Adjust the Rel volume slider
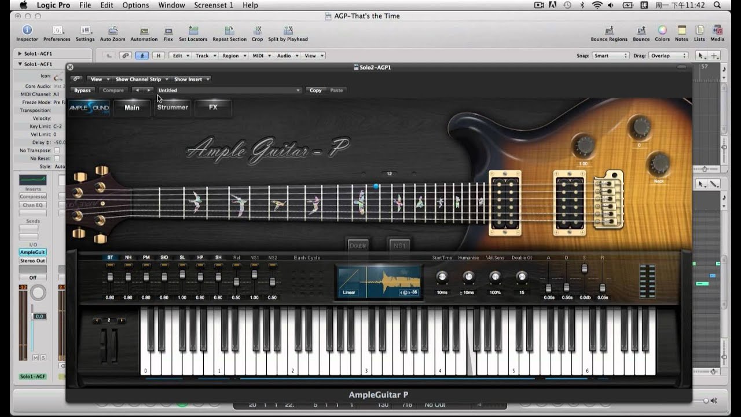The width and height of the screenshot is (741, 417). point(236,281)
